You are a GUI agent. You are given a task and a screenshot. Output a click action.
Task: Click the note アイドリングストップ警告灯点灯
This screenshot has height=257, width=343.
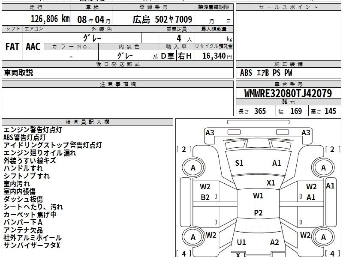click(x=53, y=145)
